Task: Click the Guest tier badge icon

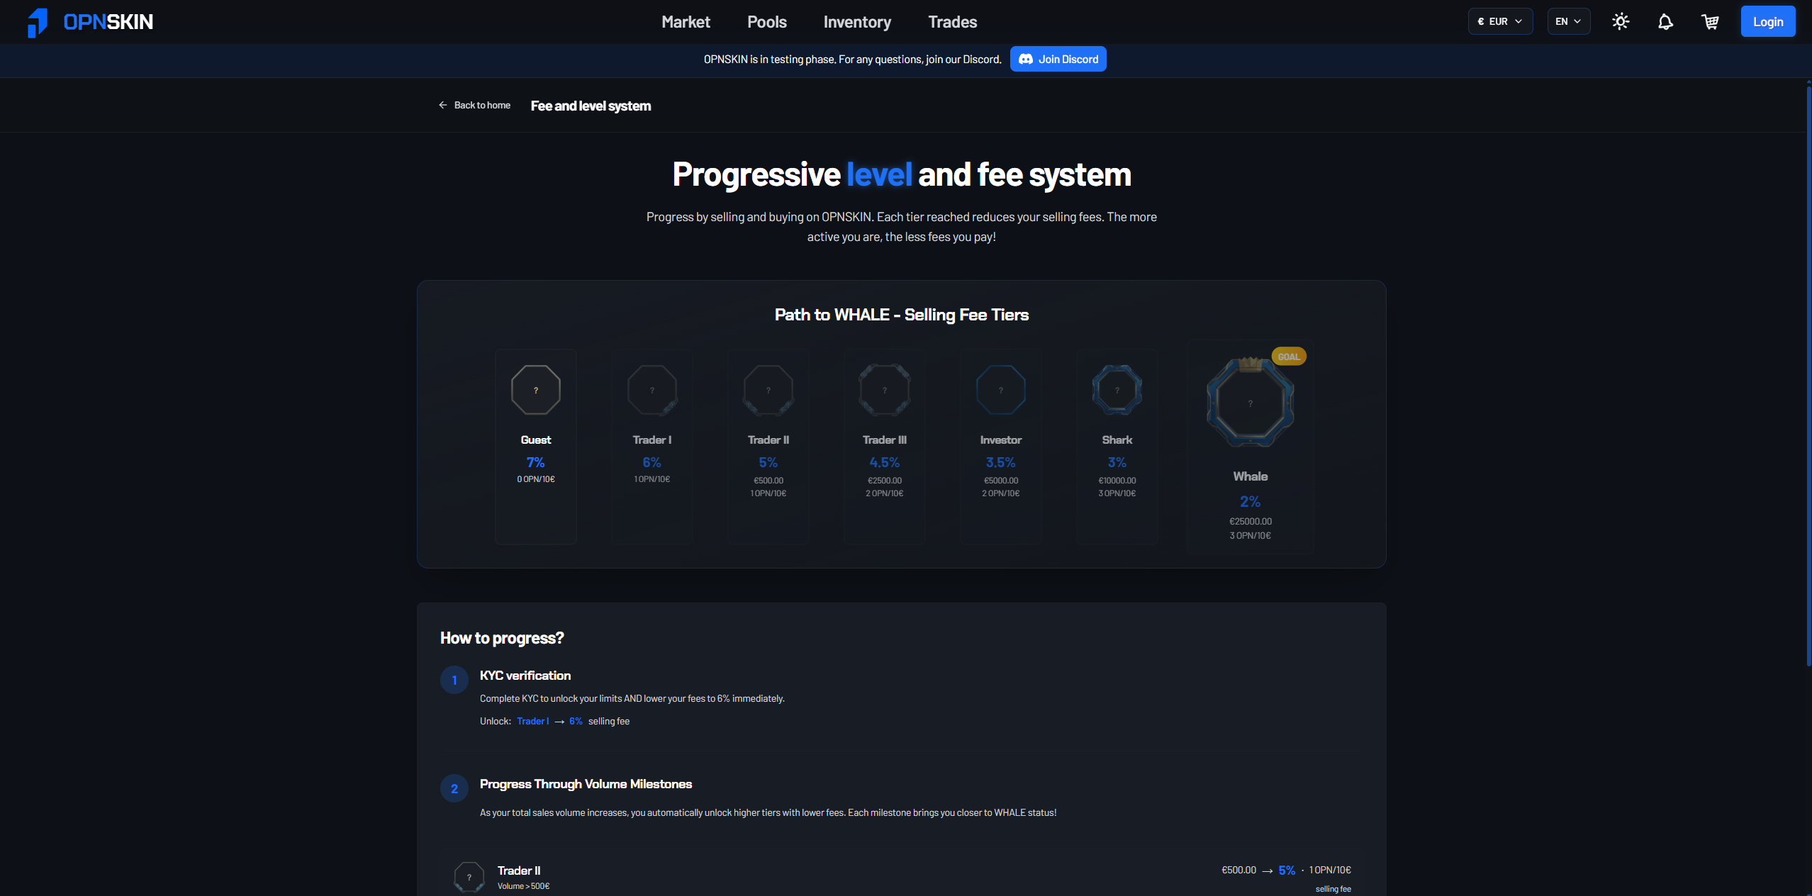Action: (535, 389)
